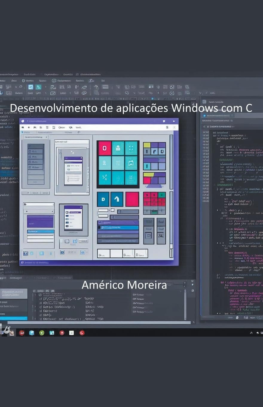Viewport: 263px width, 407px height.
Task: Select the dark-framed phone preview thumbnail
Action: [x=74, y=220]
